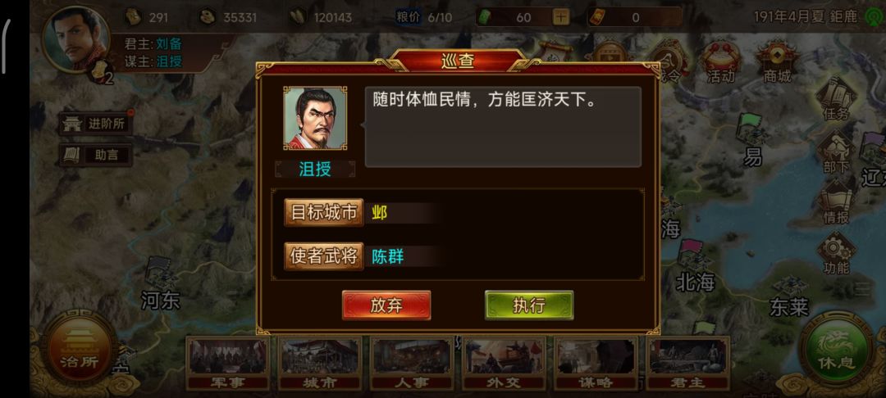The width and height of the screenshot is (886, 398).
Task: Open the 商城 shop icon
Action: click(x=777, y=61)
